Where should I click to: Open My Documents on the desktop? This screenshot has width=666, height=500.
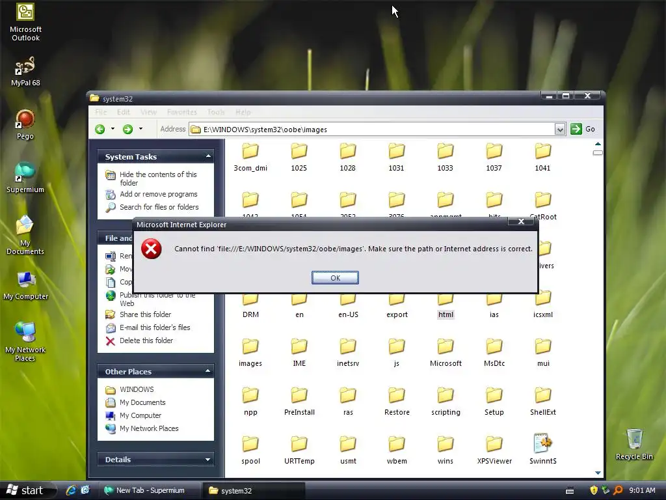[x=25, y=235]
